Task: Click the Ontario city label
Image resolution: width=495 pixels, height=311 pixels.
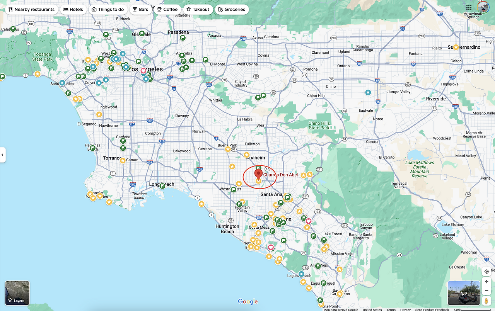Action: [343, 66]
